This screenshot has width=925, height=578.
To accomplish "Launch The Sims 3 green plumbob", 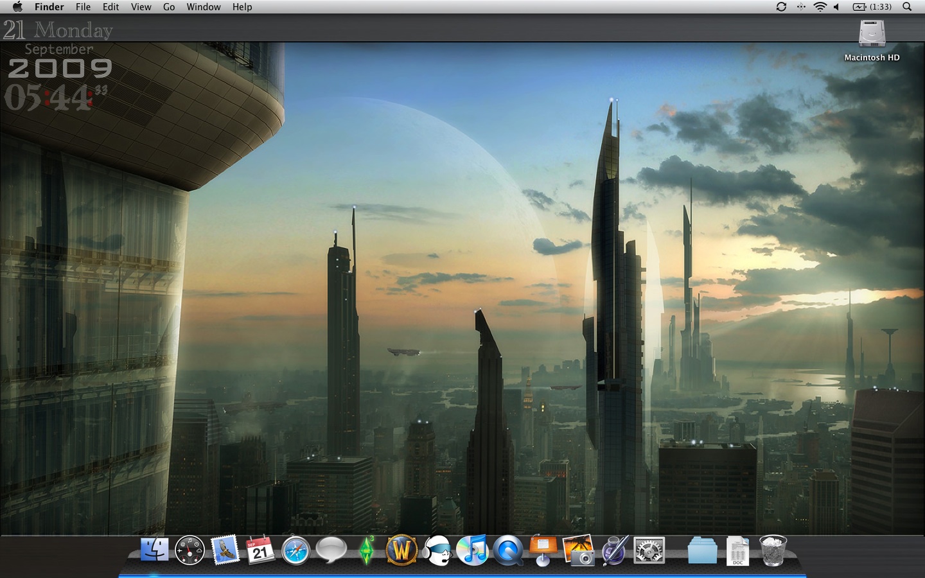I will click(367, 550).
